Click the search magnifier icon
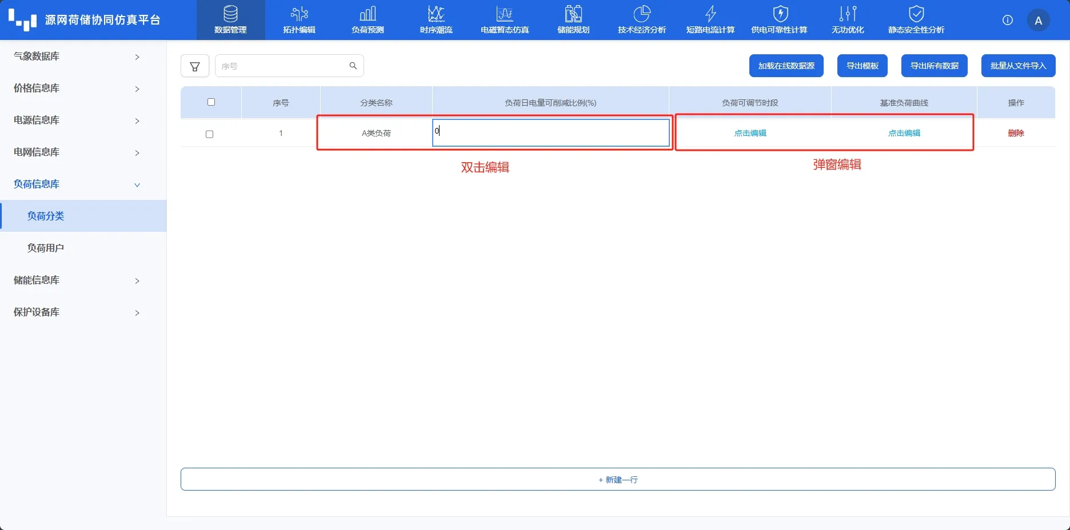1070x530 pixels. [x=353, y=66]
